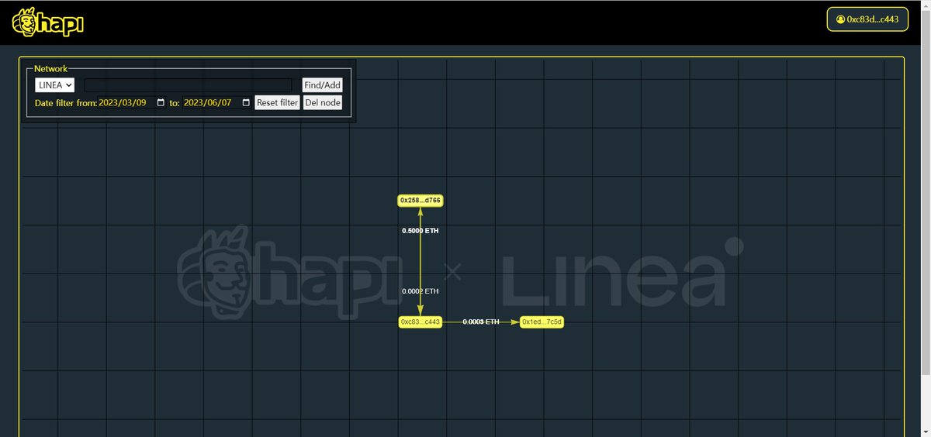Screen dimensions: 931x437
Task: Edit the date filter from 2023/03/09 field
Action: [x=132, y=103]
